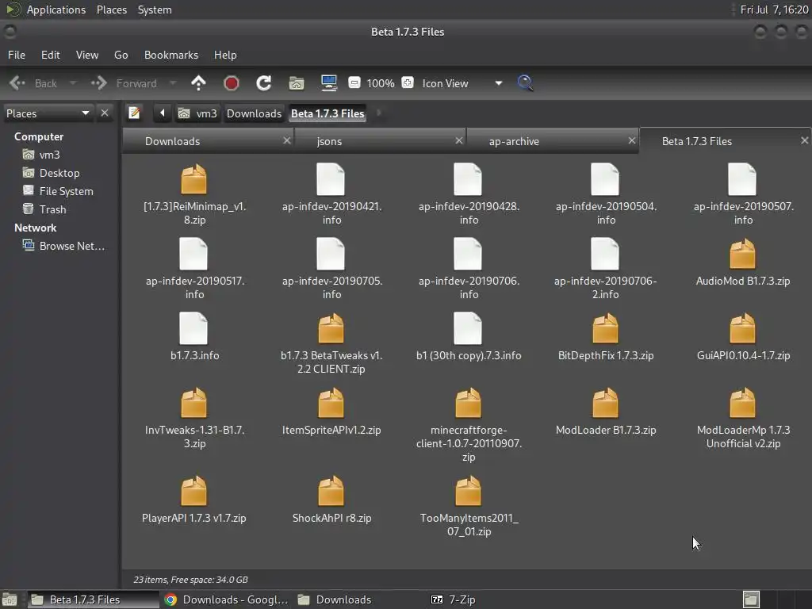Viewport: 812px width, 609px height.
Task: Switch to the Downloads - Google Chrome taskbar window
Action: click(226, 599)
